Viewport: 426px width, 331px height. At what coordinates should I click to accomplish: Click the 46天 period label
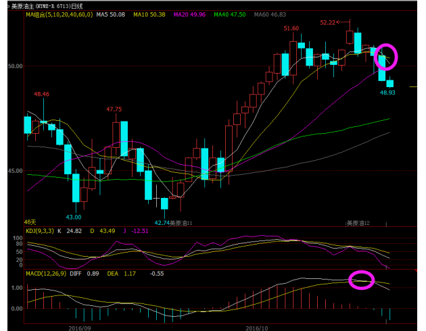(30, 222)
